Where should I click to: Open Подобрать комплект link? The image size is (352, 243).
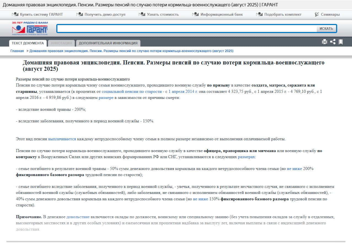[283, 14]
